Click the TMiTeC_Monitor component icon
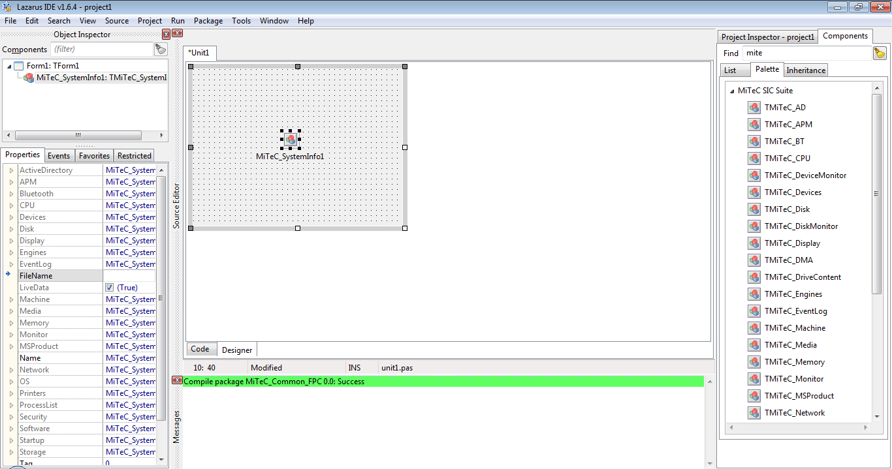The height and width of the screenshot is (469, 892). pyautogui.click(x=755, y=379)
